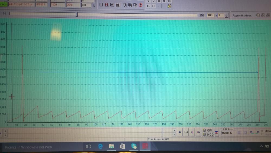The image size is (271, 153).
Task: Click the multiplier field showing 3
Action: [x=221, y=15]
